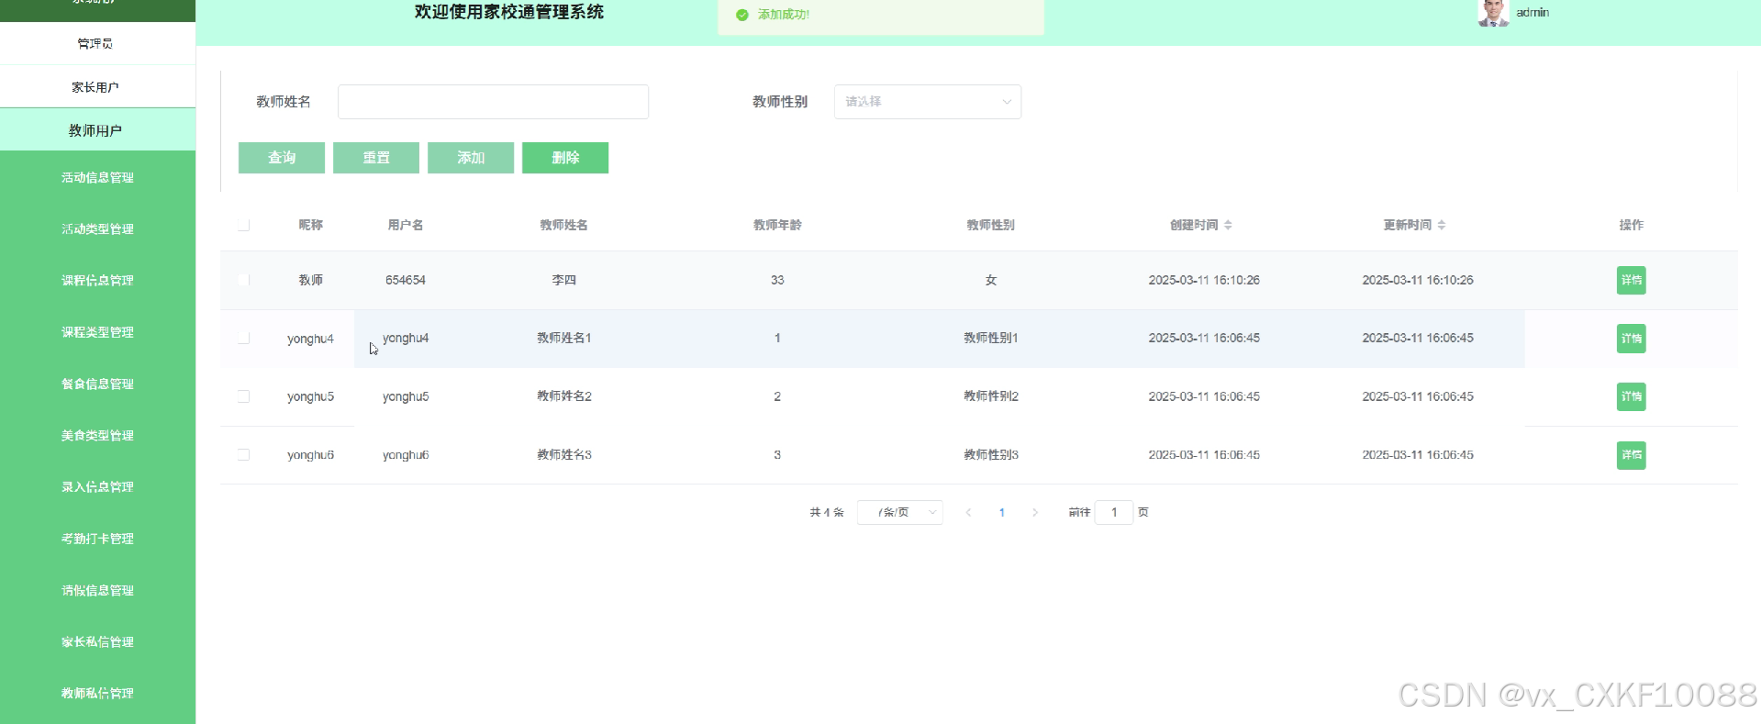Click the success checkmark icon in notification
The height and width of the screenshot is (724, 1761).
point(742,15)
